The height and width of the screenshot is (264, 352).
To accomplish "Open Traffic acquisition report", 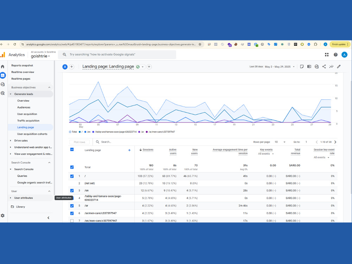I will tap(28, 120).
